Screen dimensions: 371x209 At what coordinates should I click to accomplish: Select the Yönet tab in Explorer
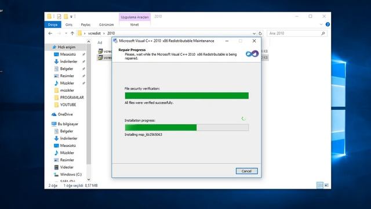point(134,24)
